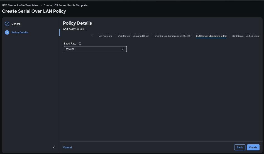Select UCS Server Standalone C2XX/4XX tab
This screenshot has width=264, height=154.
coord(173,36)
